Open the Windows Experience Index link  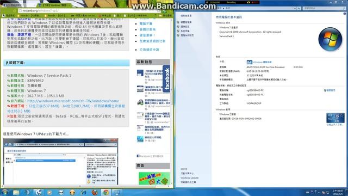(x=262, y=62)
